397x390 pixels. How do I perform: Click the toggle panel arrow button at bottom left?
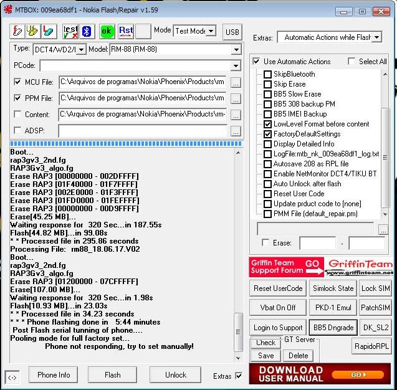12,378
